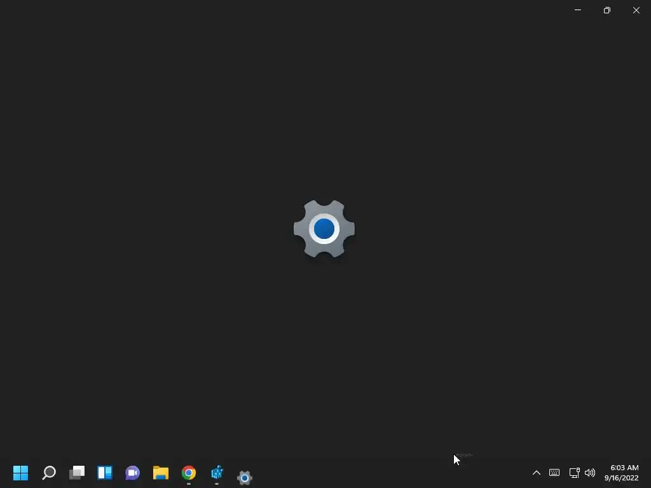Open the network status tray icon
The image size is (651, 488).
tap(574, 473)
